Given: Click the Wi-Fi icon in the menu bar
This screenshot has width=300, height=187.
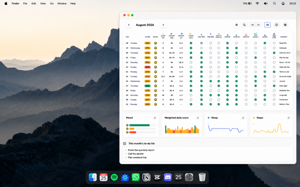Looking at the screenshot, I should click(x=257, y=4).
